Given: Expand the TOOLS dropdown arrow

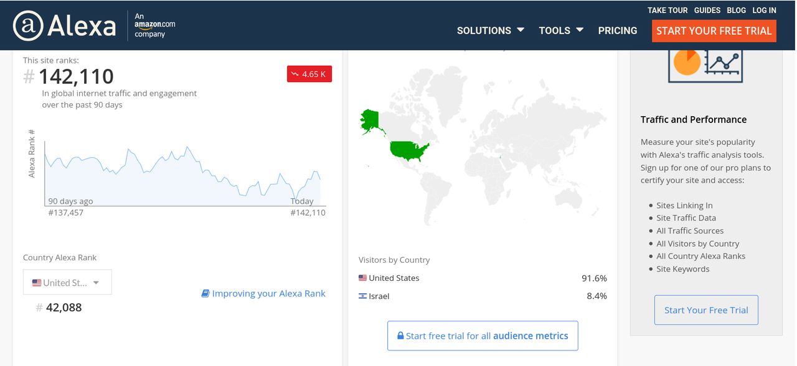Looking at the screenshot, I should click(580, 30).
